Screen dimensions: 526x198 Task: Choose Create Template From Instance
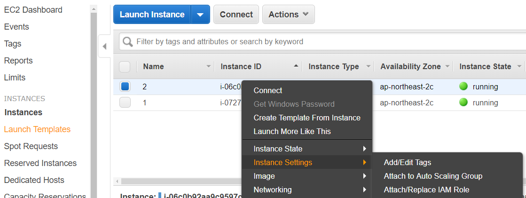(307, 118)
